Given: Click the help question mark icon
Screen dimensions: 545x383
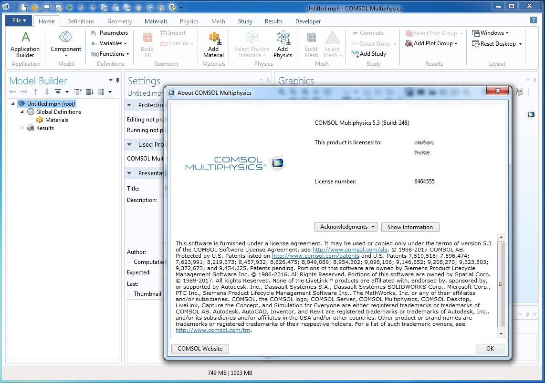Looking at the screenshot, I should tap(533, 20).
